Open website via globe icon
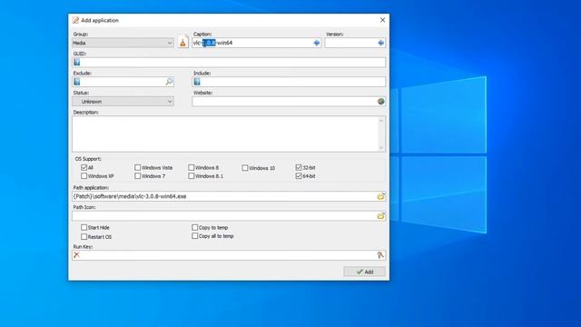Viewport: 581px width, 327px height. click(x=381, y=101)
